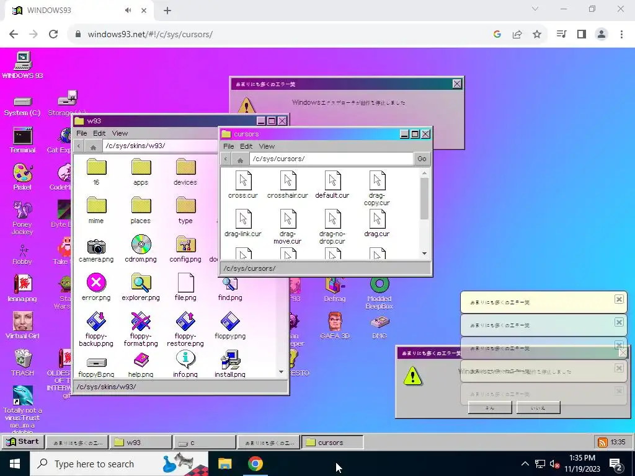Reload the browser page

[53, 35]
